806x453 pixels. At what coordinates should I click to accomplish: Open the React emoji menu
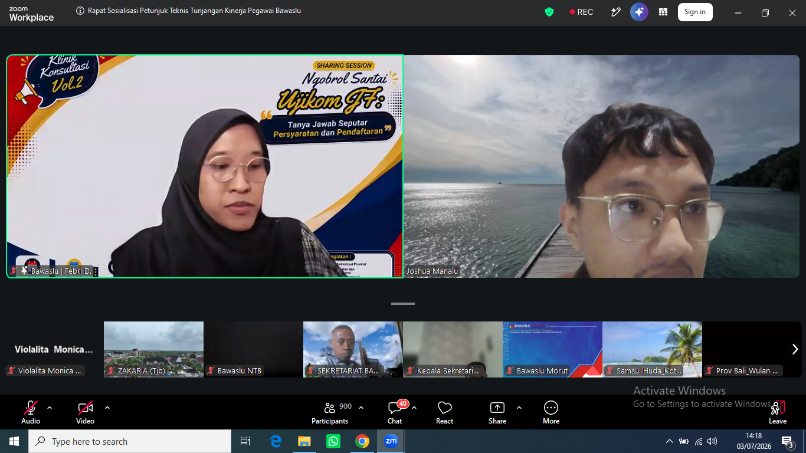point(444,412)
